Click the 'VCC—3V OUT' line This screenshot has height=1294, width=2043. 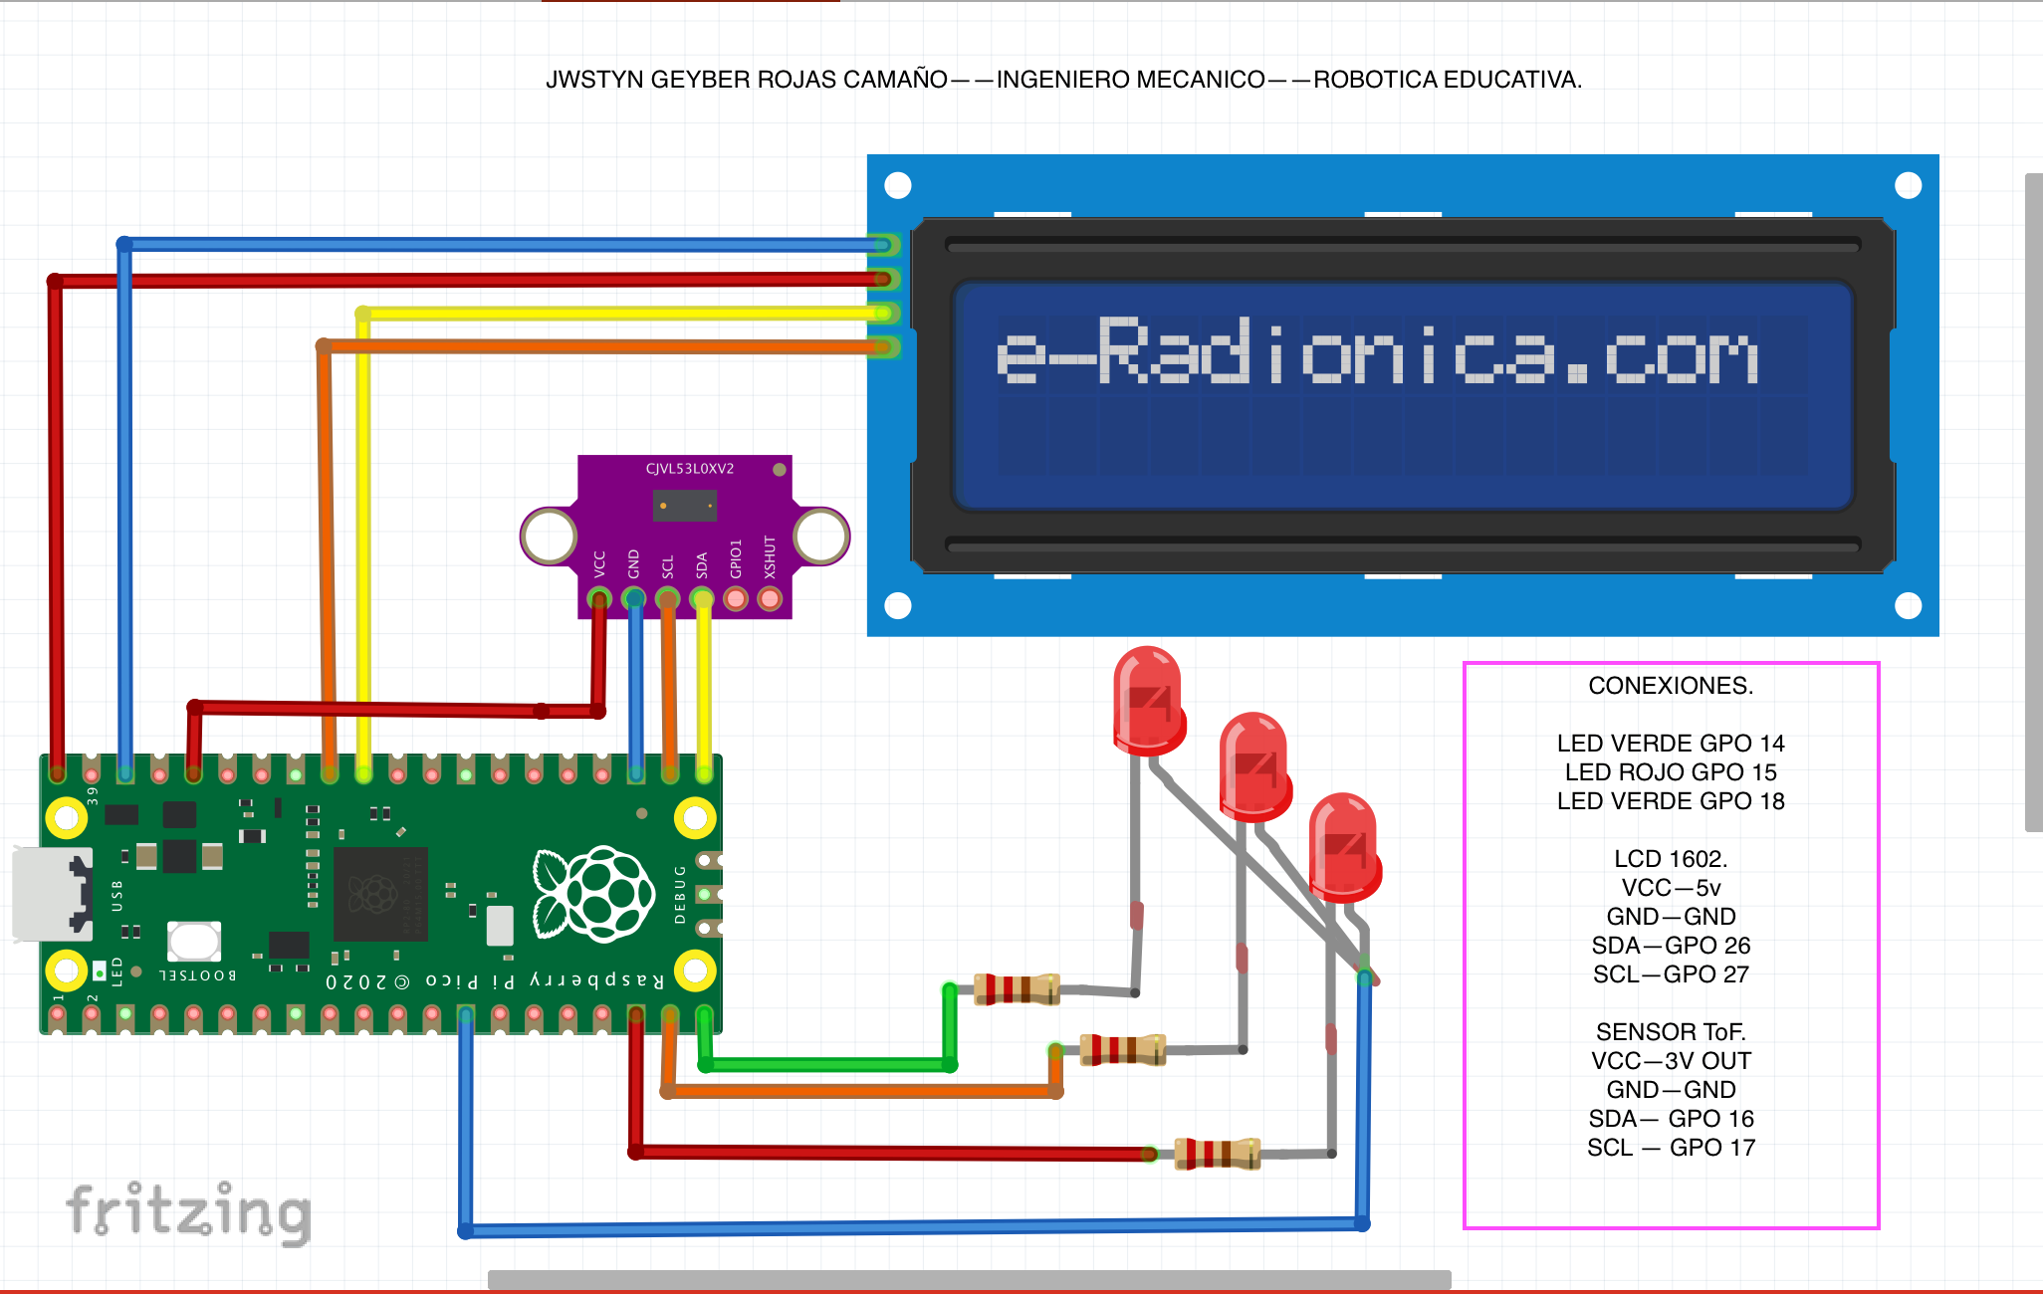click(1671, 1061)
